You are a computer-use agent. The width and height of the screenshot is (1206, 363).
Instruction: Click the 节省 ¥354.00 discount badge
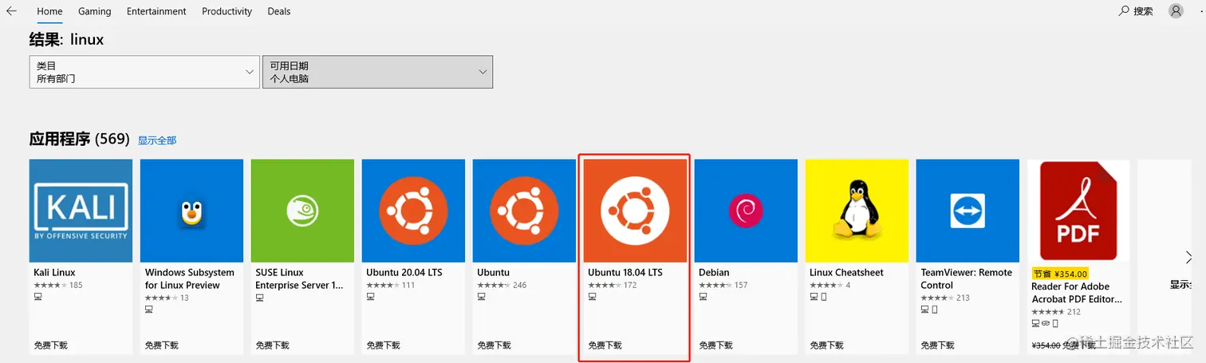point(1060,274)
